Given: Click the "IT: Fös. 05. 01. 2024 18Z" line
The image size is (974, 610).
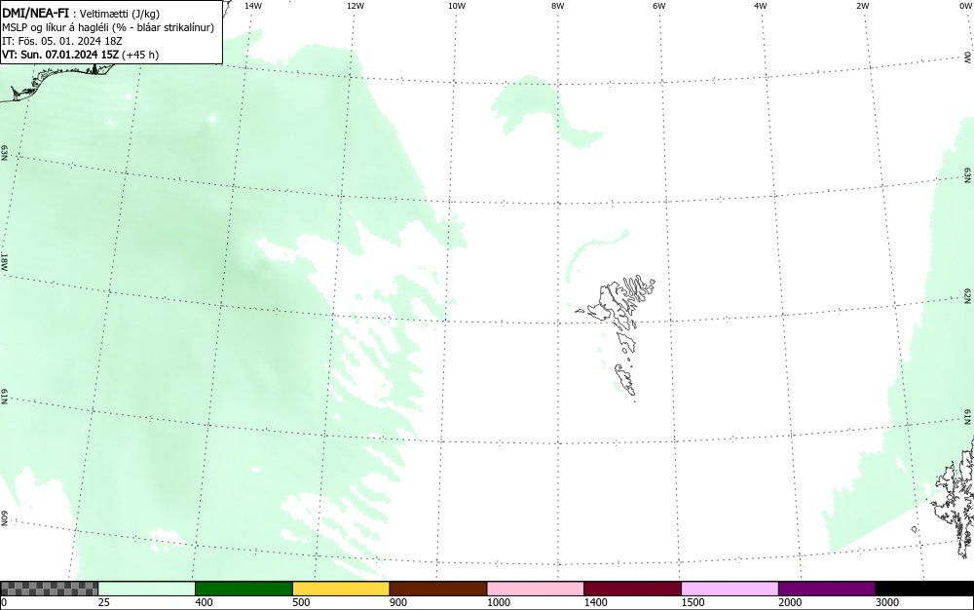Looking at the screenshot, I should pos(62,41).
